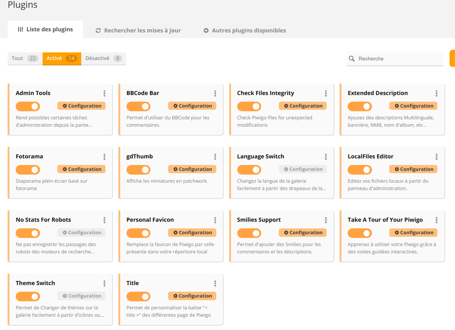Open the LocalFiles Editor three-dot menu

pos(436,157)
